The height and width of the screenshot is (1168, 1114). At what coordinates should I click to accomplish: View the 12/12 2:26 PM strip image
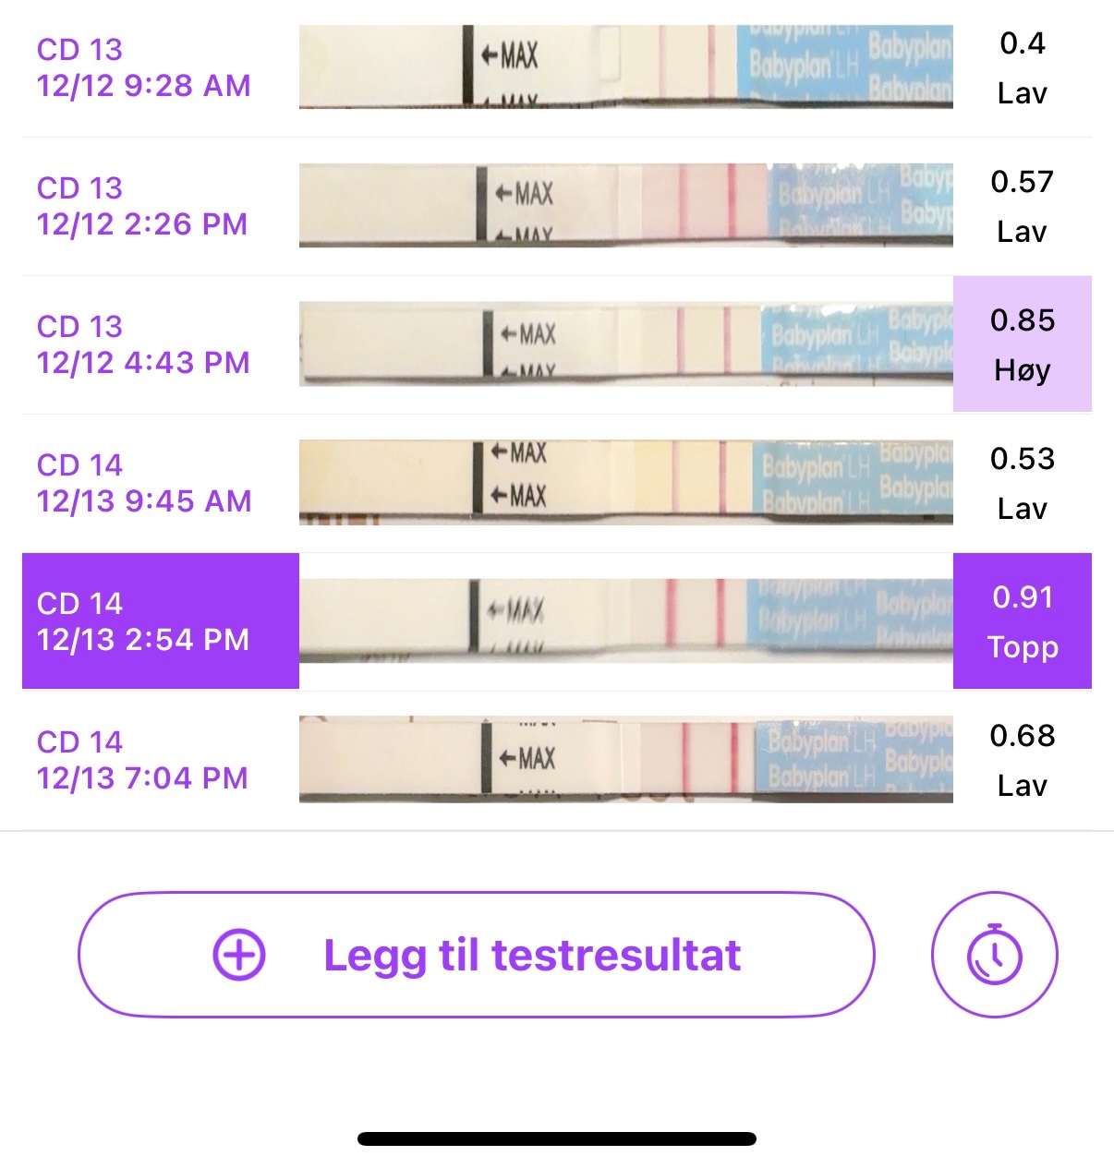(625, 205)
